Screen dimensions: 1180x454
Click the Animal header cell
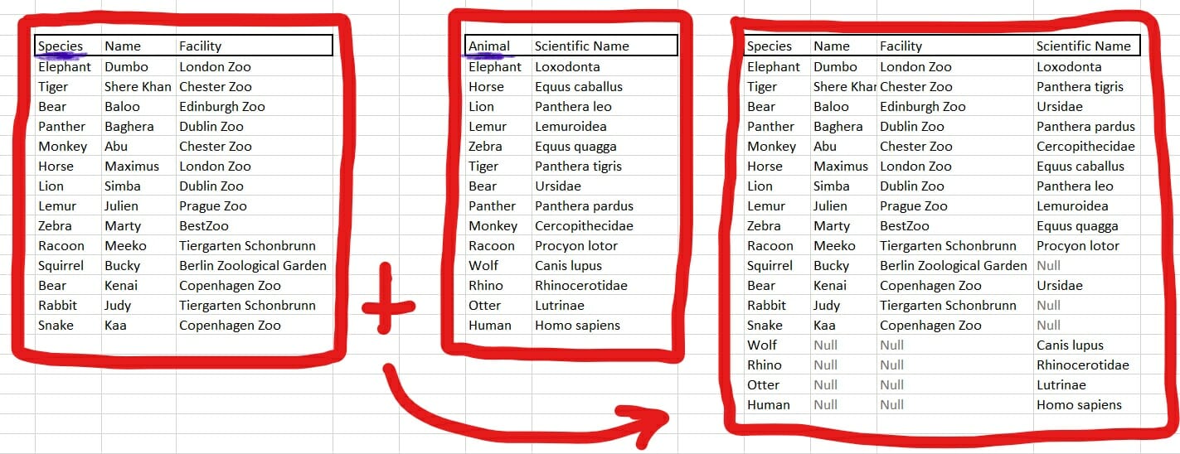[x=488, y=46]
